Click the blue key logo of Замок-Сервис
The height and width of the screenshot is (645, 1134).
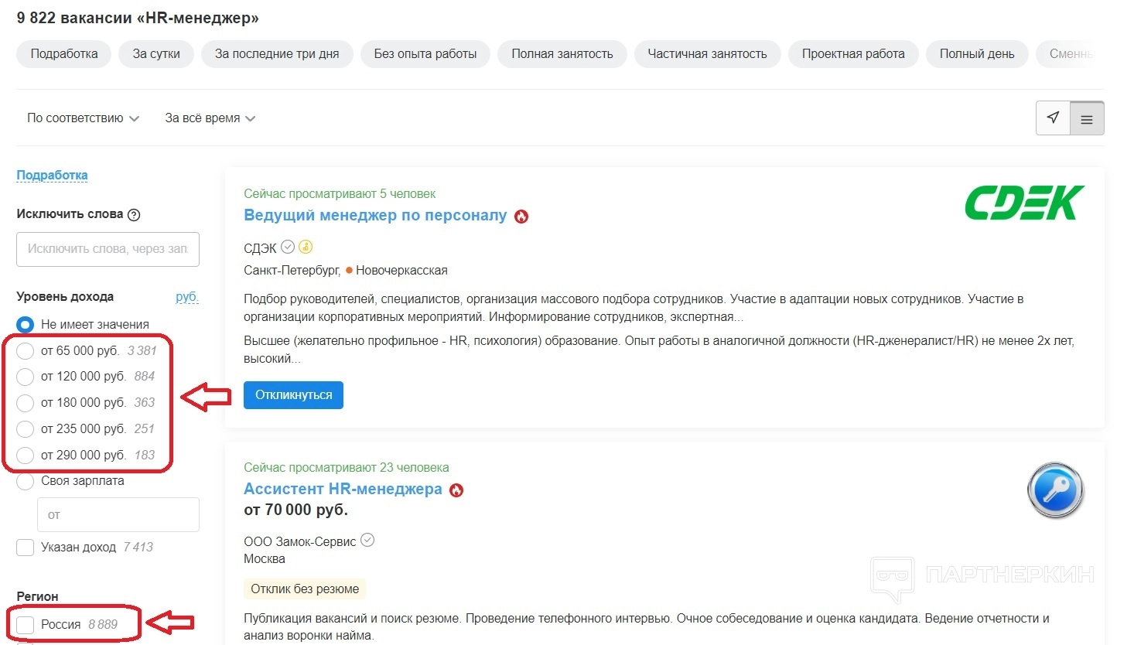coord(1056,490)
